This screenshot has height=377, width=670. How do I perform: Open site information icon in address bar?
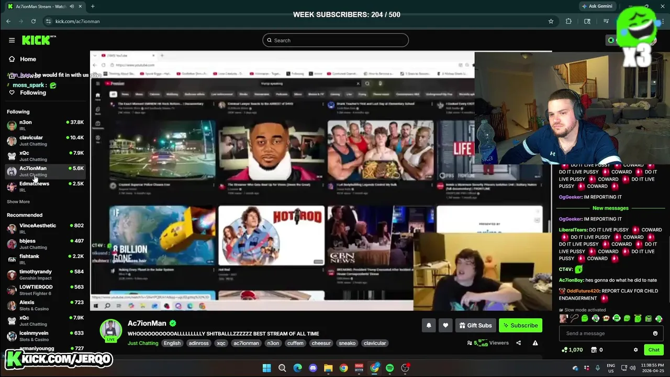pyautogui.click(x=49, y=21)
